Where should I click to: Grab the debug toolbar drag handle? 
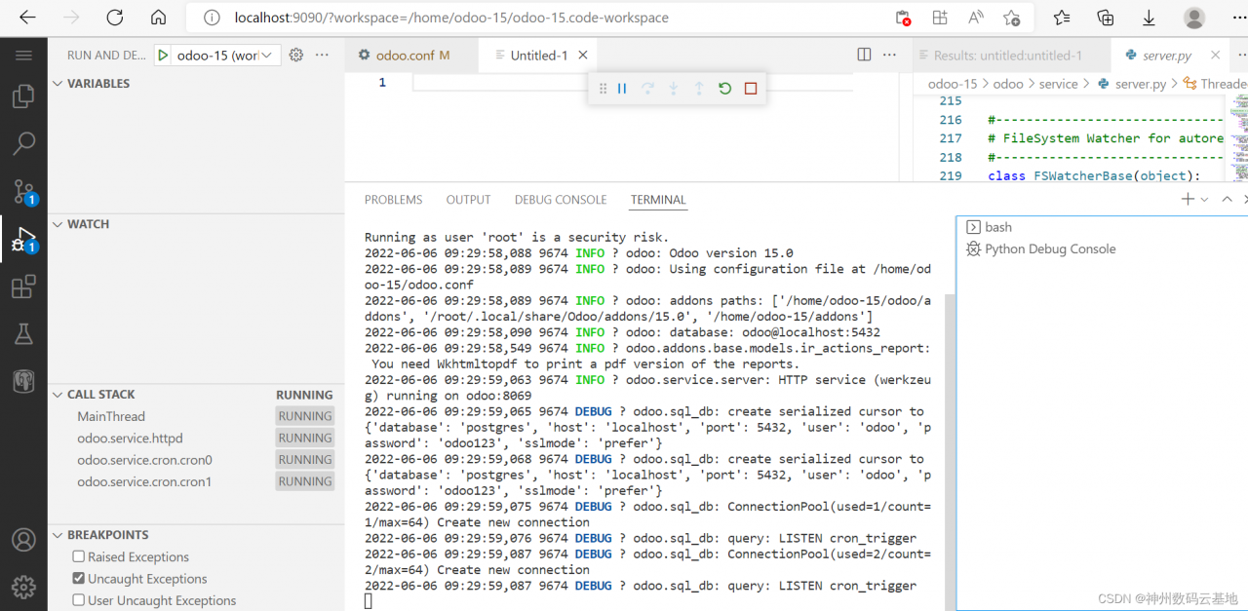(x=603, y=89)
